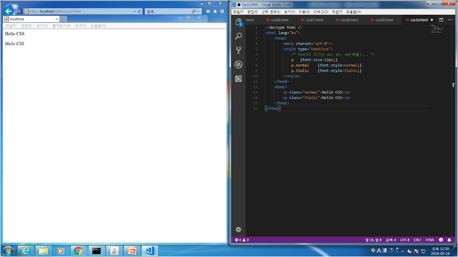This screenshot has height=257, width=458.
Task: Expand address bar dropdown arrow in browser
Action: [x=134, y=12]
